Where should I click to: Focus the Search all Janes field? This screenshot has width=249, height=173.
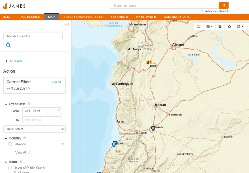coord(165,5)
